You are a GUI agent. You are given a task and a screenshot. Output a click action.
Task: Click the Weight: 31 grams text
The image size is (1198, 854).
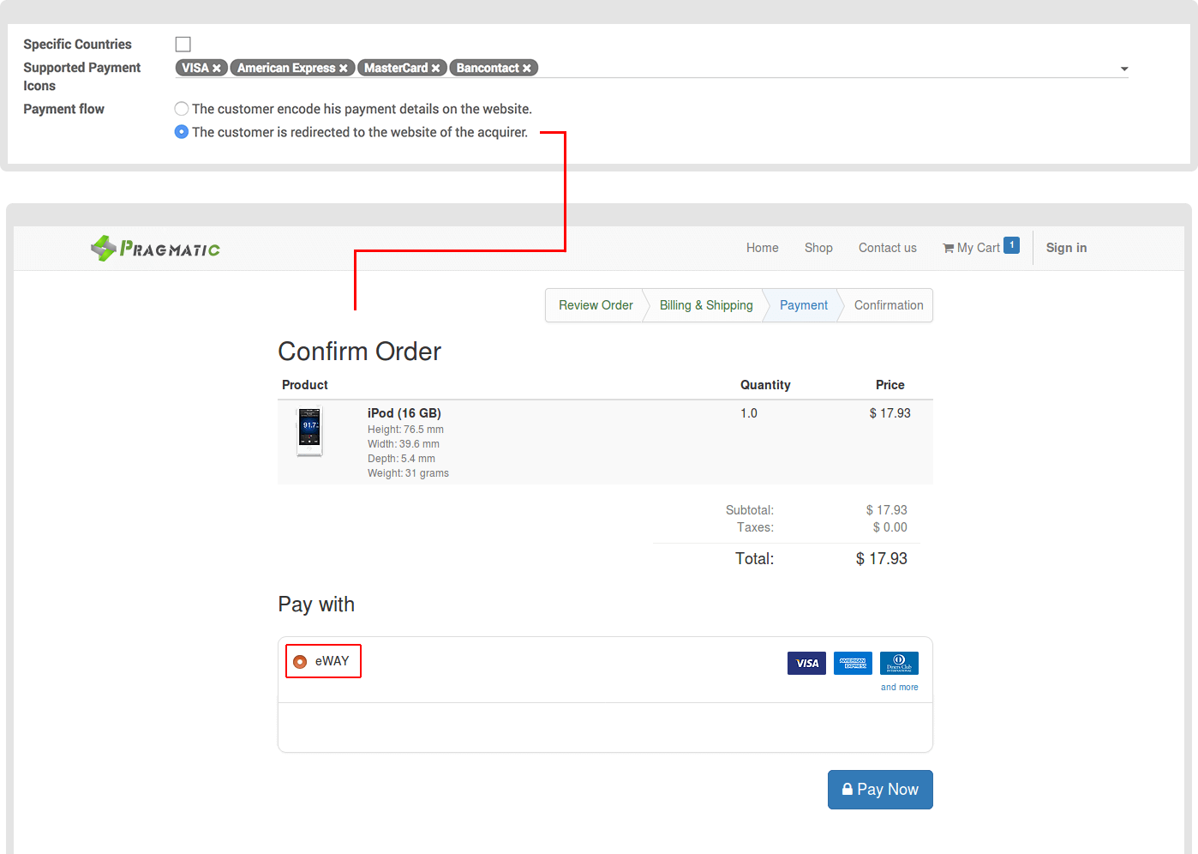tap(408, 473)
